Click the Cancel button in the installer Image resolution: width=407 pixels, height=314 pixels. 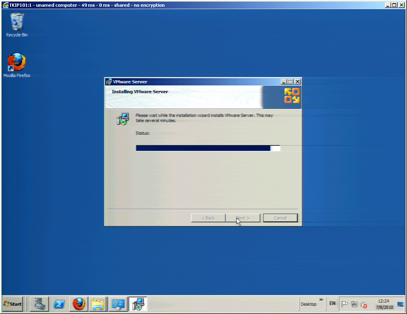pyautogui.click(x=280, y=218)
